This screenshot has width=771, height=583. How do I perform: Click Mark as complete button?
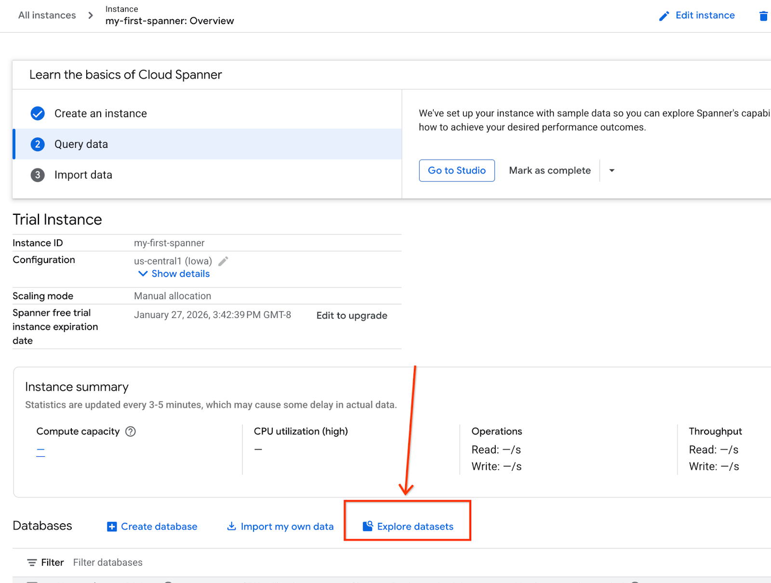(x=549, y=171)
